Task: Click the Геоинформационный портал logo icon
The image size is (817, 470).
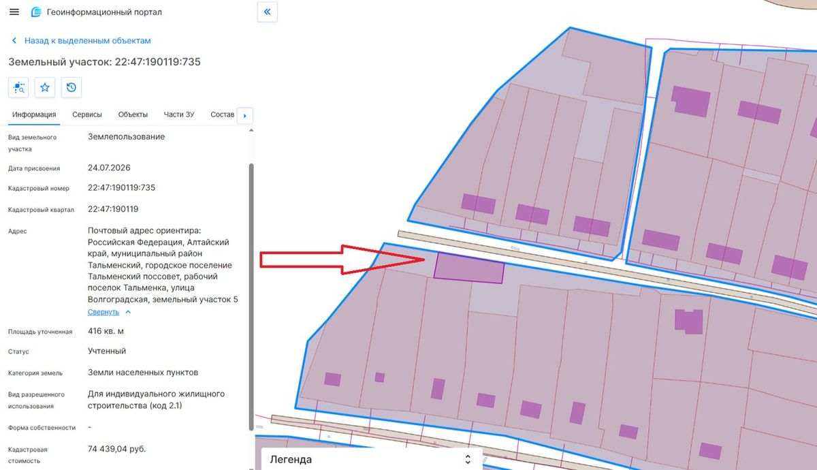Action: 37,12
